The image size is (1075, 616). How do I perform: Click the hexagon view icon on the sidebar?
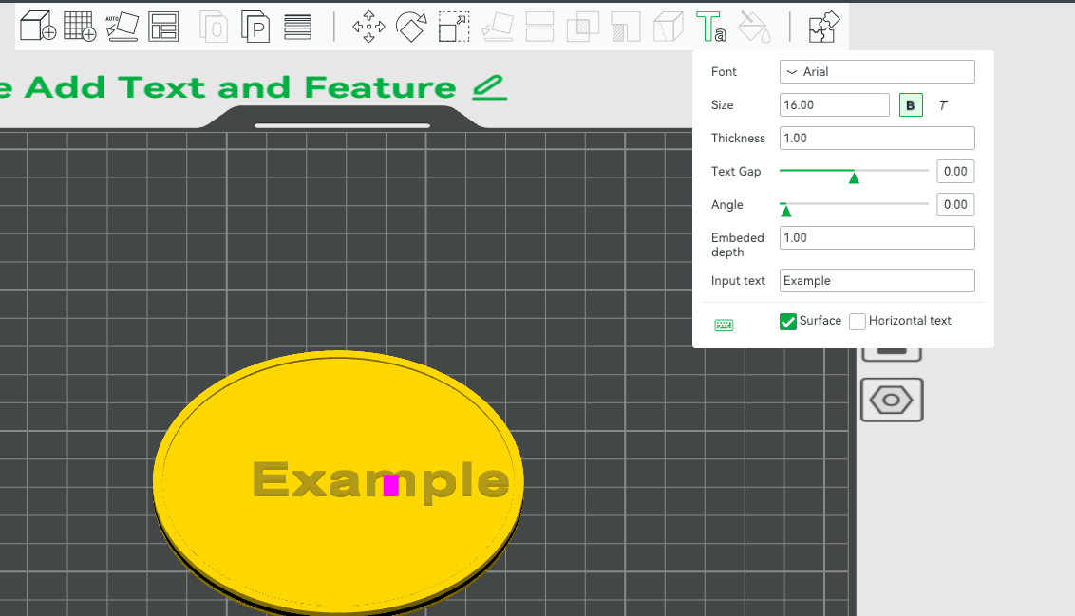tap(892, 400)
